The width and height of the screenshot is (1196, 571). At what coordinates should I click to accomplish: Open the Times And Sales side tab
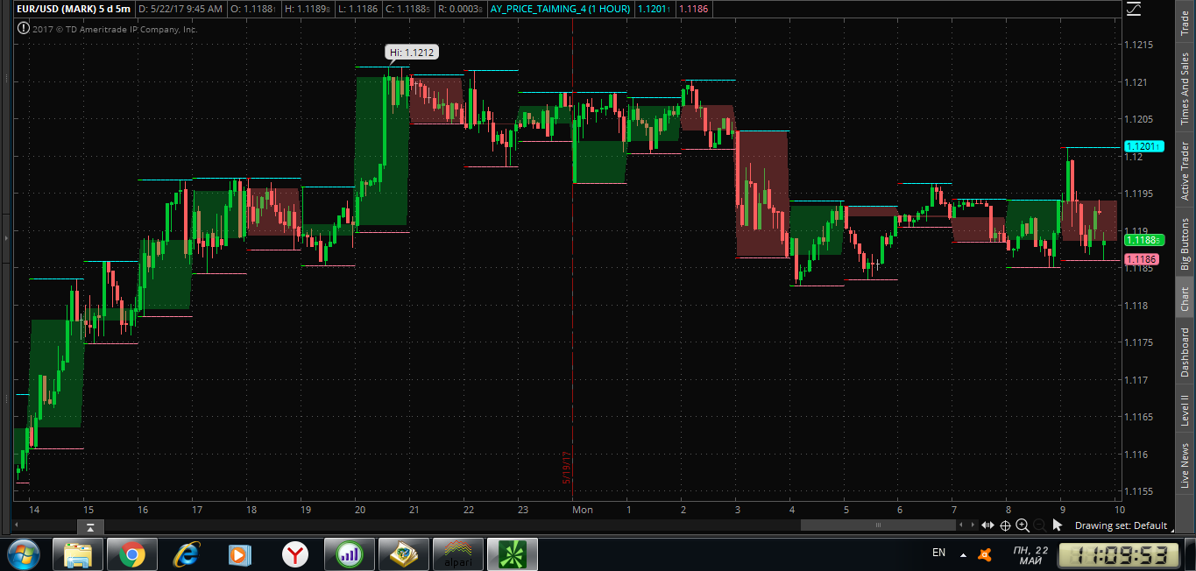[x=1185, y=88]
